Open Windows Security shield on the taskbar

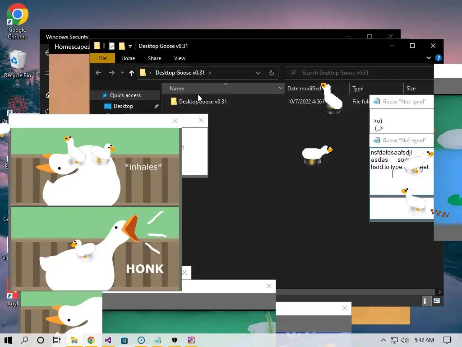point(175,340)
